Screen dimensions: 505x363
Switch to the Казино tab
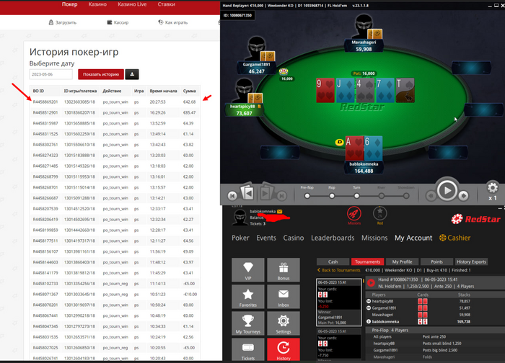click(x=97, y=4)
